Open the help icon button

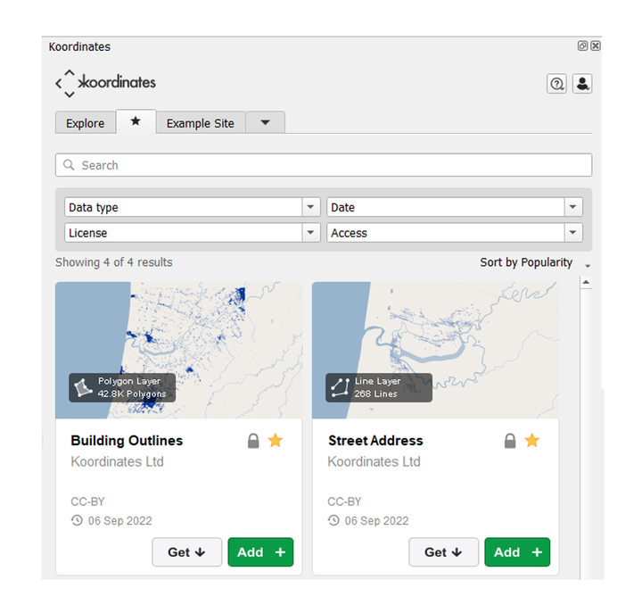(x=556, y=84)
